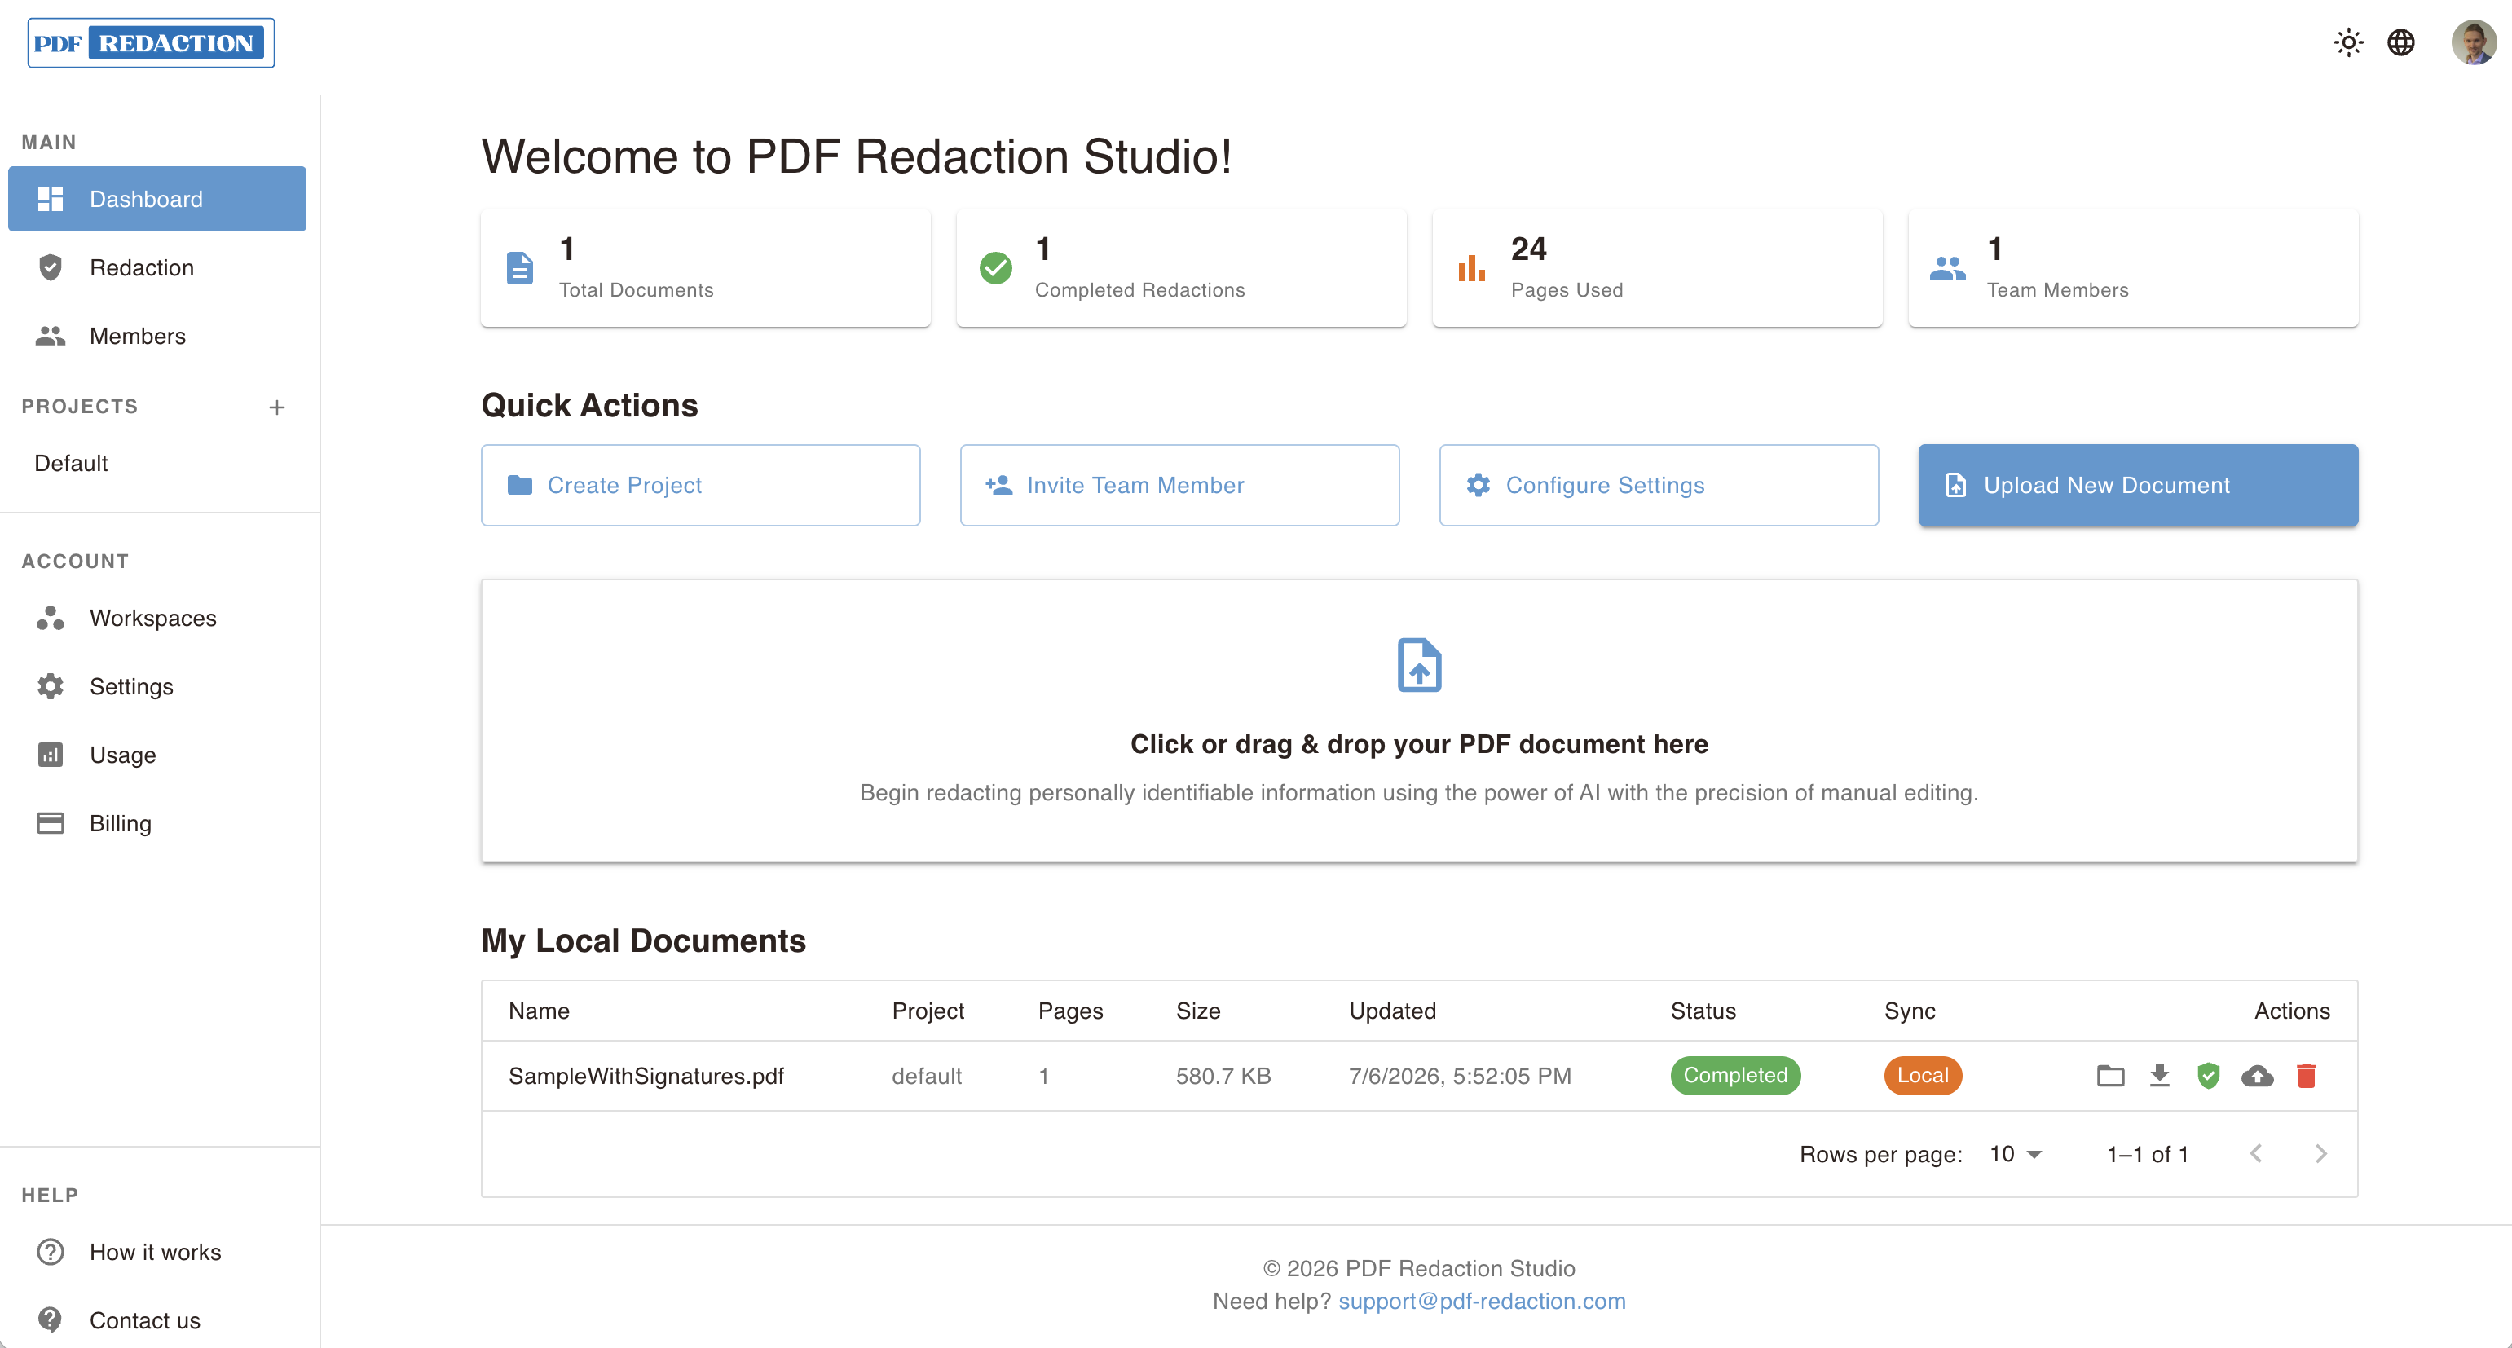Open Workspaces in the sidebar

click(x=157, y=619)
